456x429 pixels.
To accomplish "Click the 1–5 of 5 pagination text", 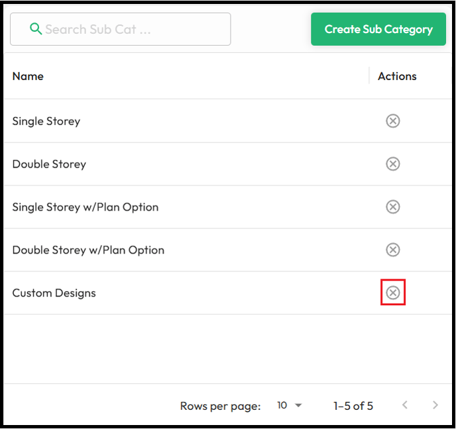I will (353, 406).
